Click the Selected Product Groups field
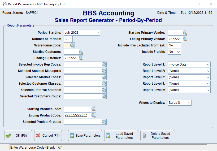The height and width of the screenshot is (151, 217). click(x=83, y=122)
